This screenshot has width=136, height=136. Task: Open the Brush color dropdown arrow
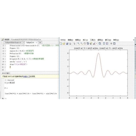click(97, 44)
